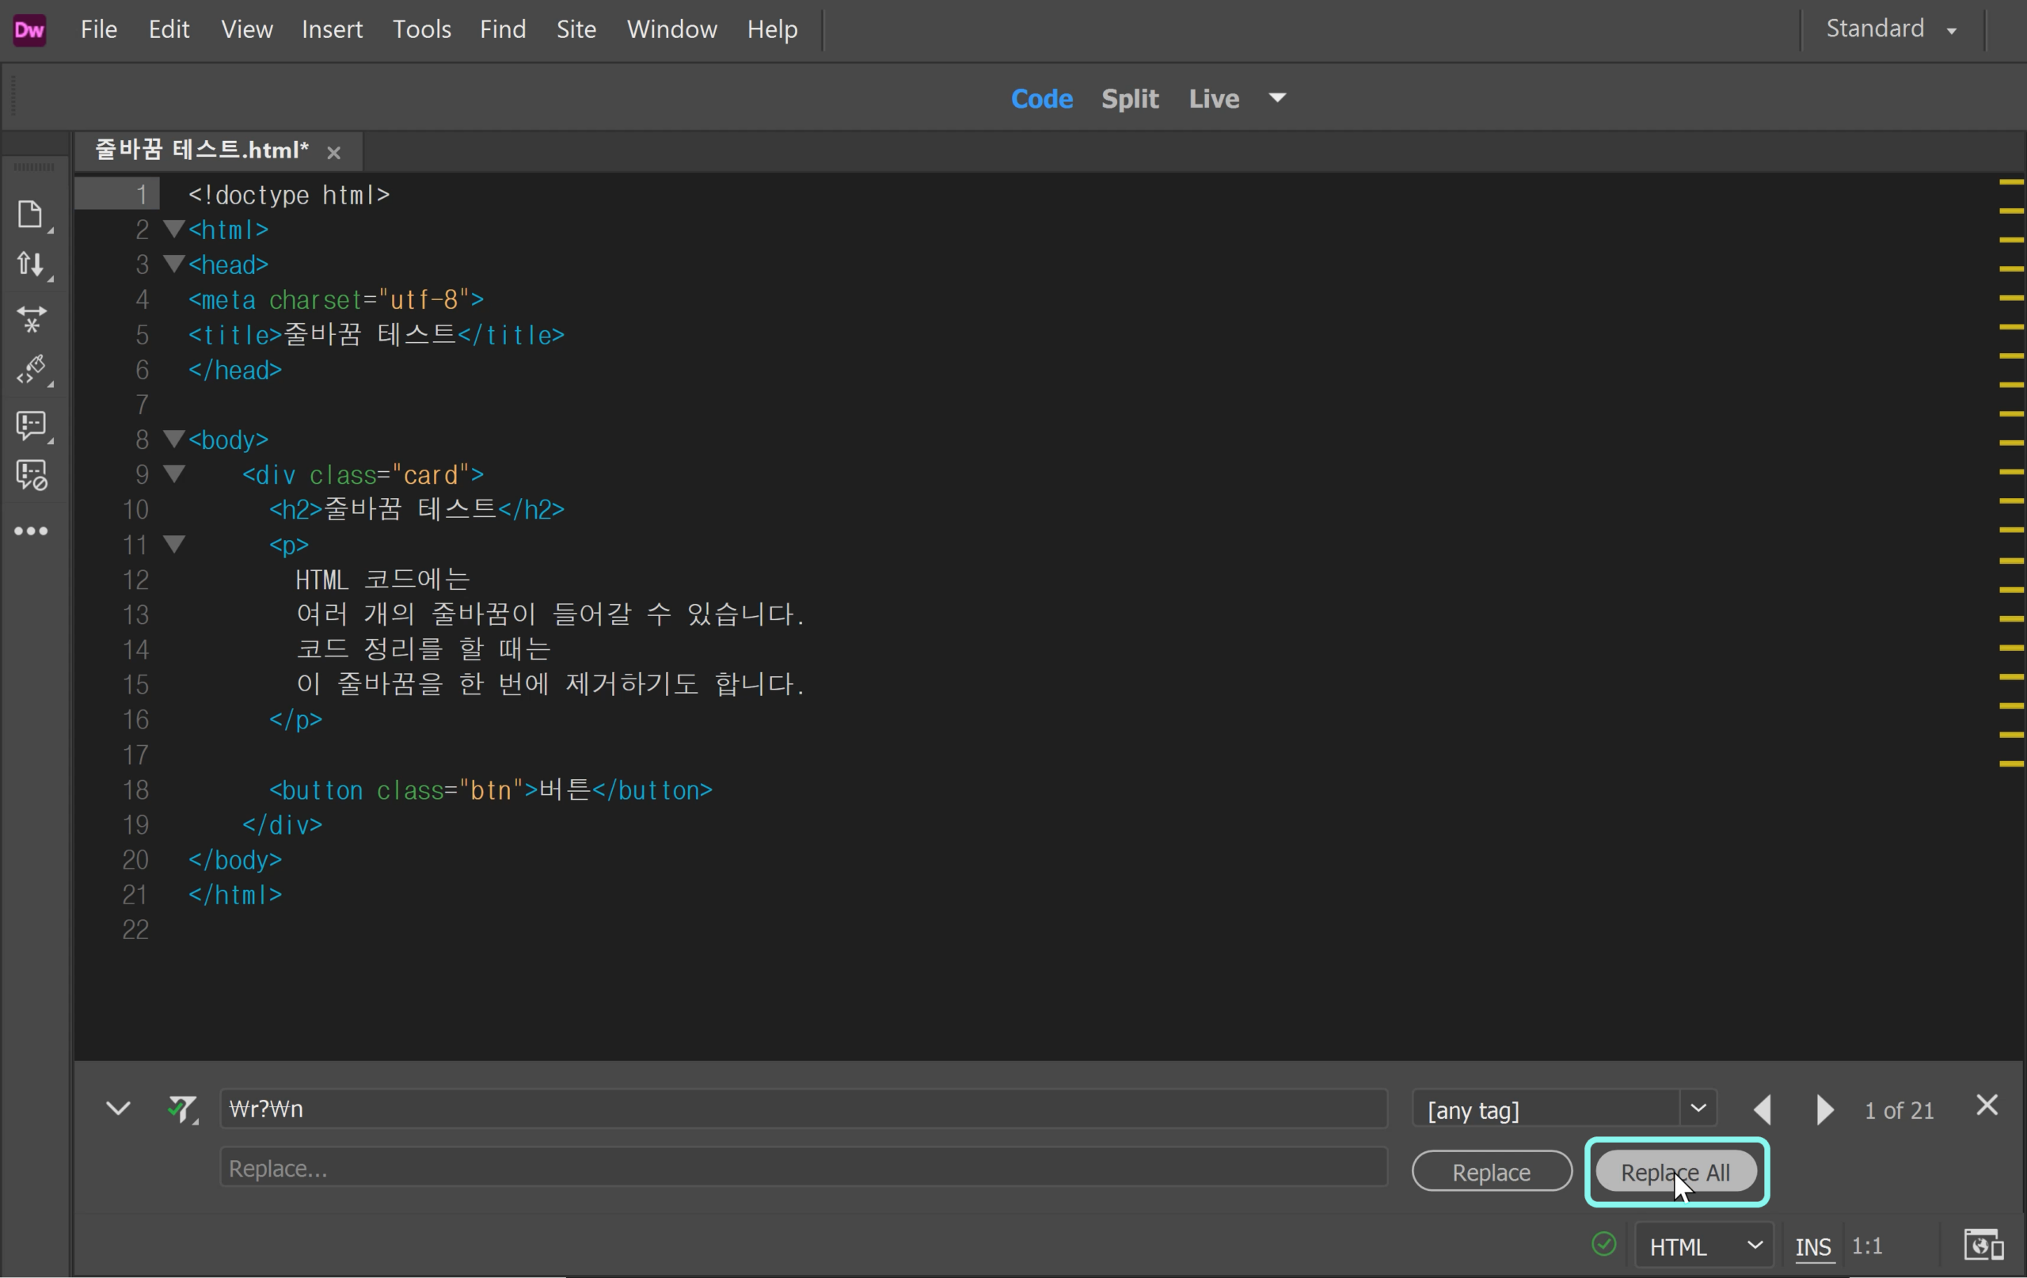Switch document to Live view
This screenshot has height=1278, width=2027.
point(1212,98)
